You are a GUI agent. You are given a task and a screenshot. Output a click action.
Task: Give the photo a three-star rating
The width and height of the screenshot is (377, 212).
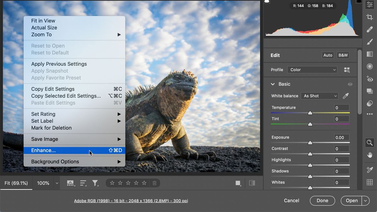[128, 183]
